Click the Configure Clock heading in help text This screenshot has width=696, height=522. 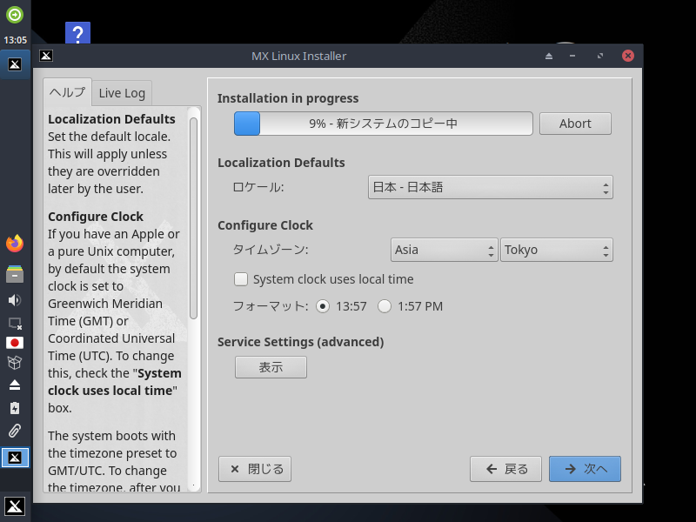[96, 217]
